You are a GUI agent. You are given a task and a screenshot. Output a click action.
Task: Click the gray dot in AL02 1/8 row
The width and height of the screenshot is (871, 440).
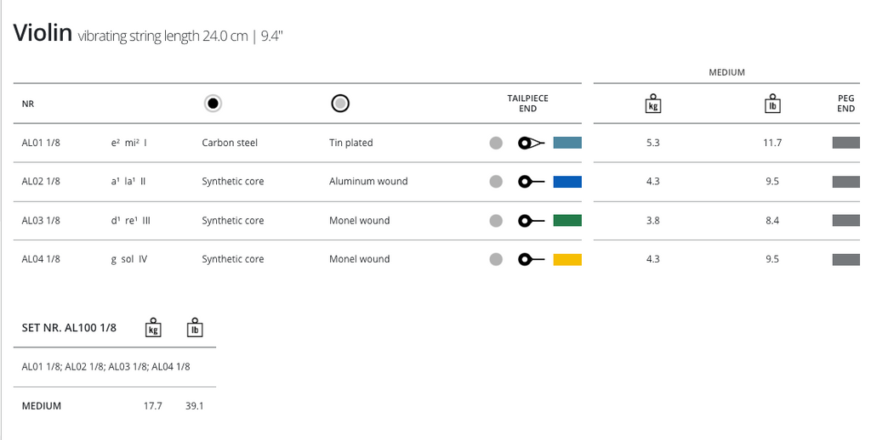pos(496,182)
